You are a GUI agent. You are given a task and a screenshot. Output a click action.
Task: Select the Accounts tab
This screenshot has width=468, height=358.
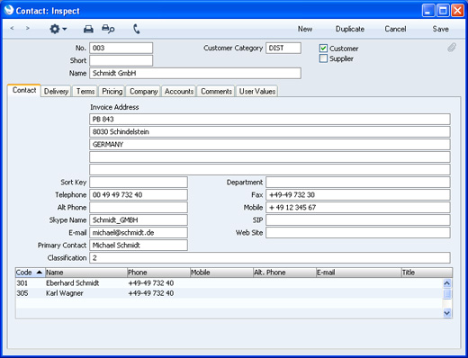click(179, 91)
